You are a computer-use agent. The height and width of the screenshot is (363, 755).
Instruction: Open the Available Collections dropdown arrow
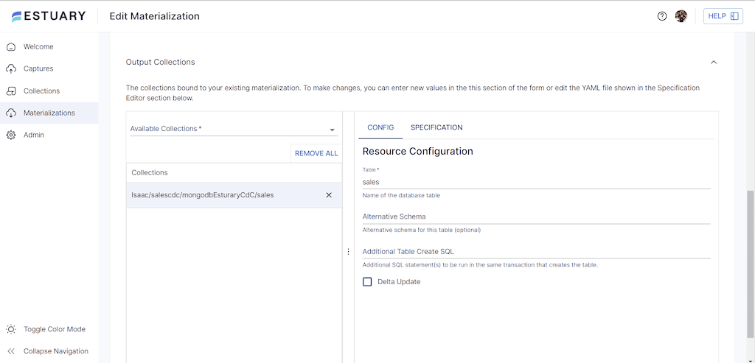[x=332, y=130]
